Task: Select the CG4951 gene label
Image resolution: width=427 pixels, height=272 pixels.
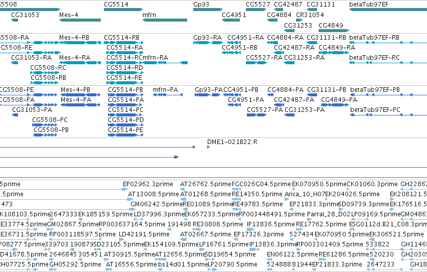Action: click(x=234, y=15)
